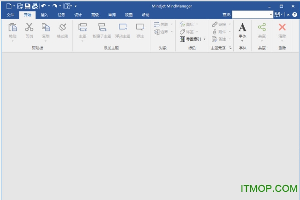This screenshot has width=300, height=200.
Task: Click the Cut (剪切) scissors icon
Action: [x=29, y=27]
